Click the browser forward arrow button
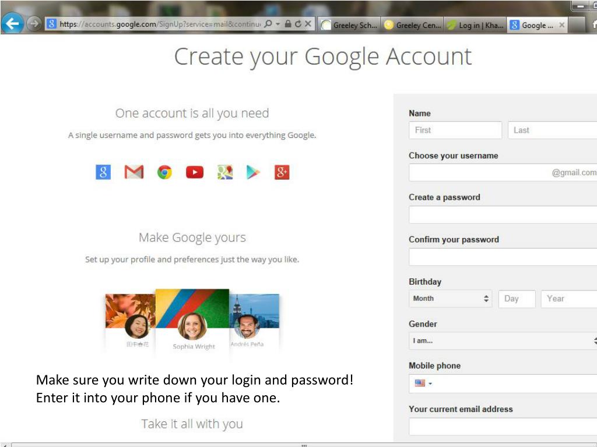The width and height of the screenshot is (597, 447). tap(34, 23)
